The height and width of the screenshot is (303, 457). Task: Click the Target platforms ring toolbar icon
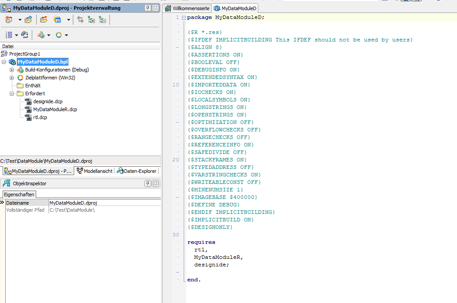coord(59,35)
